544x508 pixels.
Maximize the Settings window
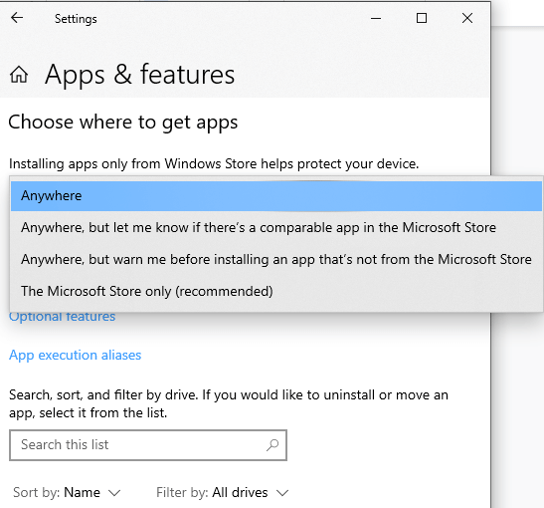[x=422, y=18]
